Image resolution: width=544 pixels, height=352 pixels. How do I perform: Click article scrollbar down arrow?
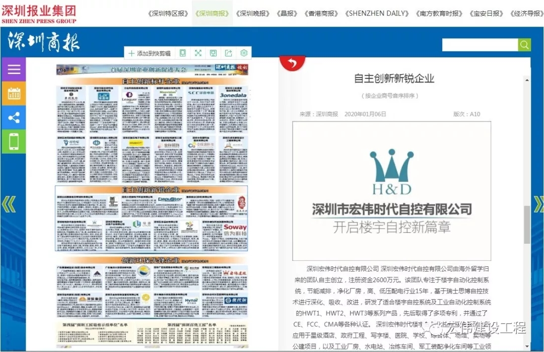(x=527, y=346)
